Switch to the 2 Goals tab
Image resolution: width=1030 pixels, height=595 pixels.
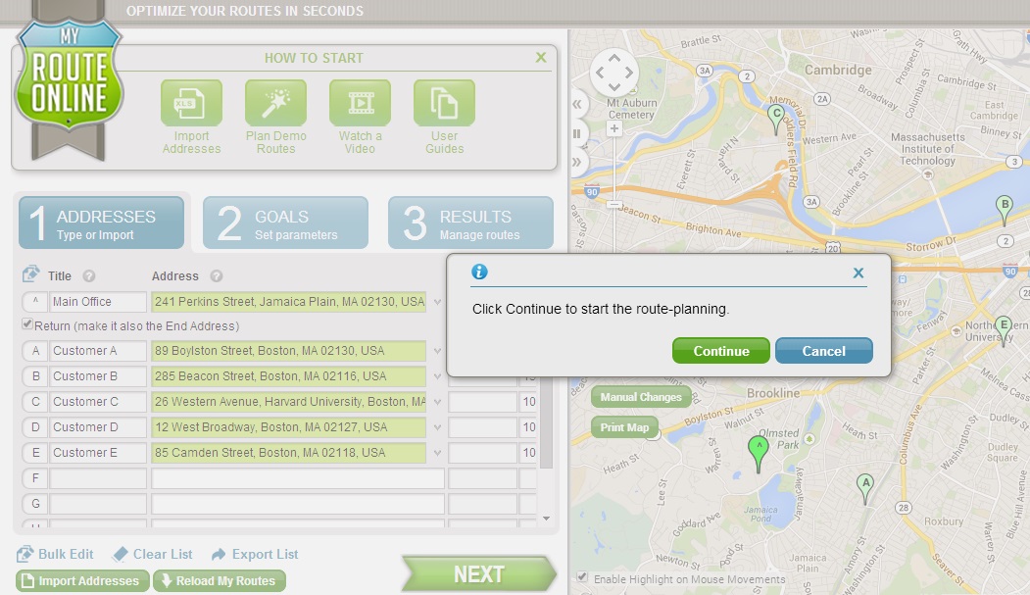(286, 223)
